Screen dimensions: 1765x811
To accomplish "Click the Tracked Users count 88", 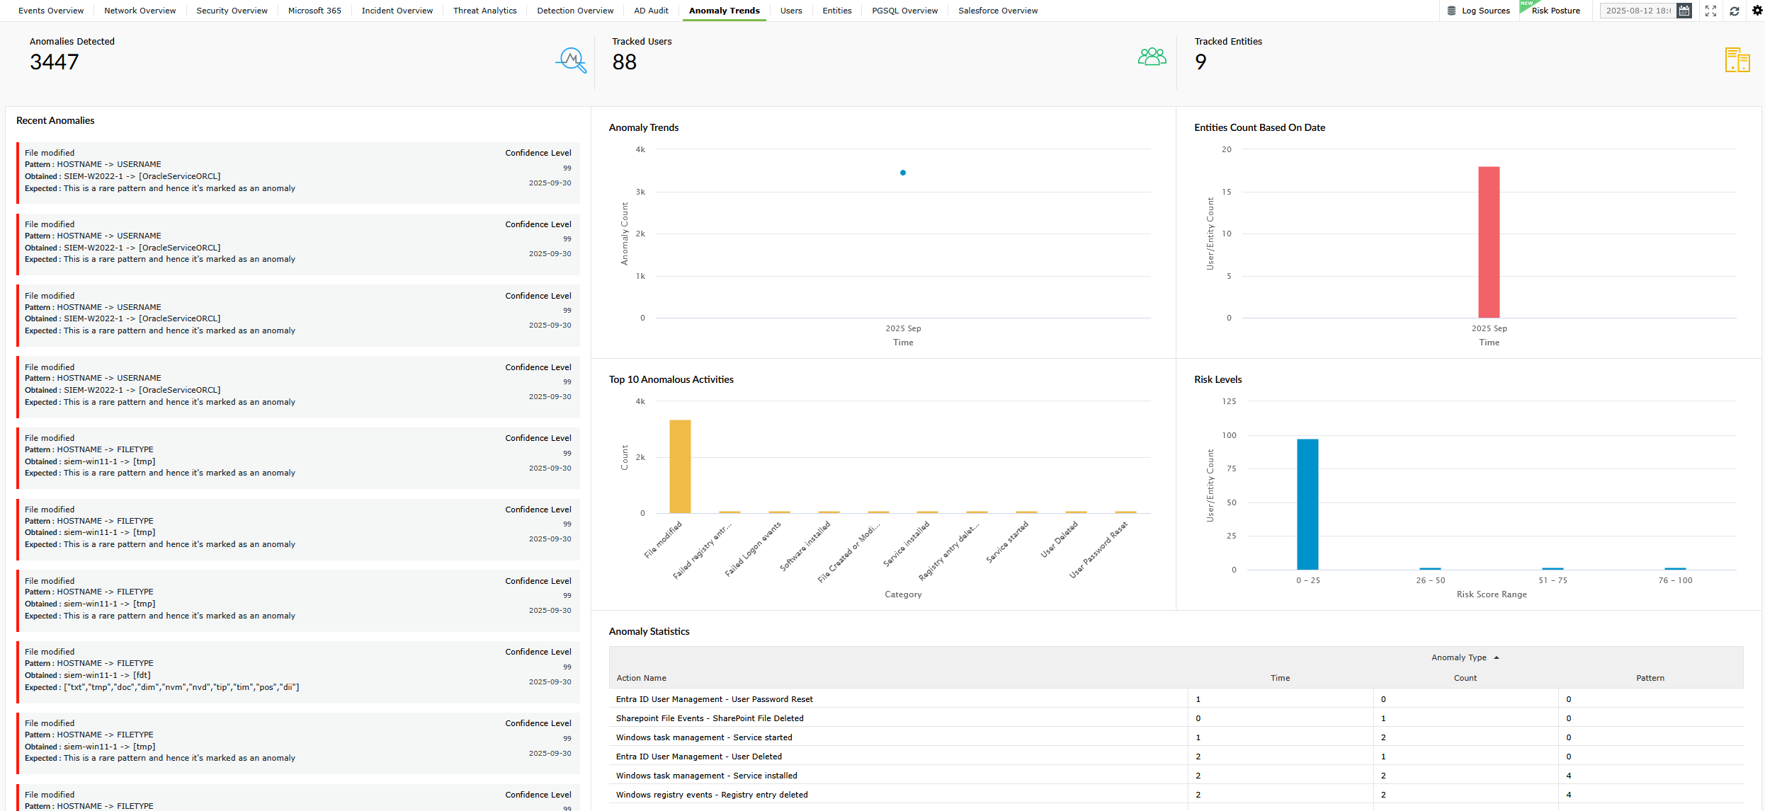I will (x=625, y=62).
